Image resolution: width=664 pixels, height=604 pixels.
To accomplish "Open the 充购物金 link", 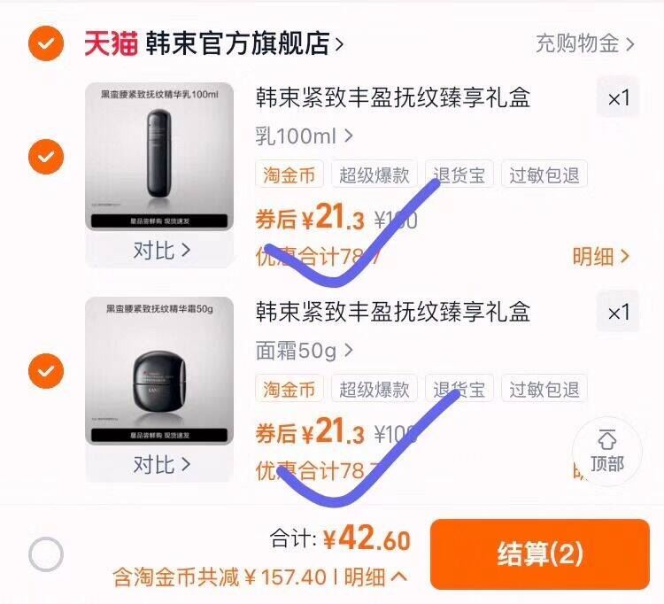I will tap(584, 43).
